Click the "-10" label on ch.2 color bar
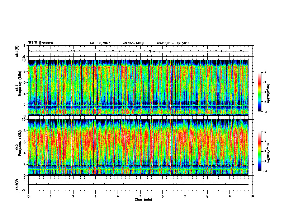284x220 pixels. click(x=265, y=171)
